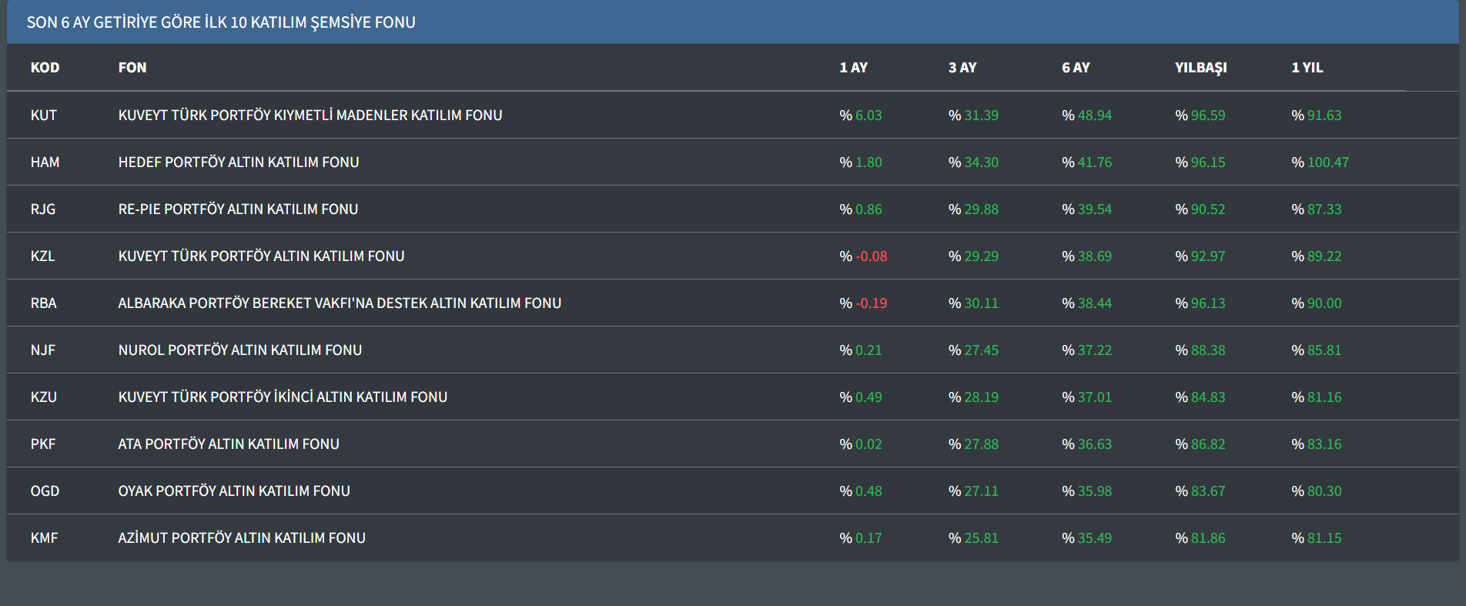The width and height of the screenshot is (1466, 606).
Task: Open Hedef Portföy Altın Katılım Fonu
Action: point(238,162)
